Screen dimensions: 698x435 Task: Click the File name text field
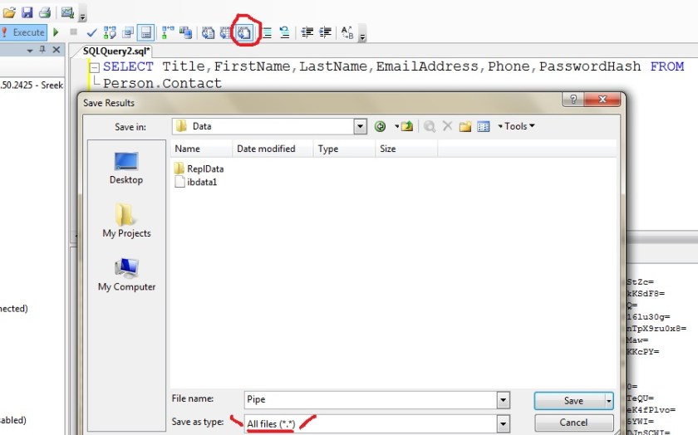(x=369, y=400)
